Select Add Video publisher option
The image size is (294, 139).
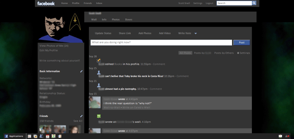(165, 33)
